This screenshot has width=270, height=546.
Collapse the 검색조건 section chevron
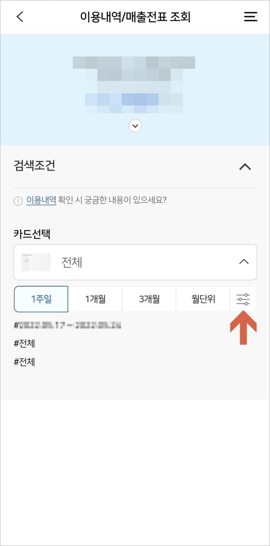(x=245, y=167)
